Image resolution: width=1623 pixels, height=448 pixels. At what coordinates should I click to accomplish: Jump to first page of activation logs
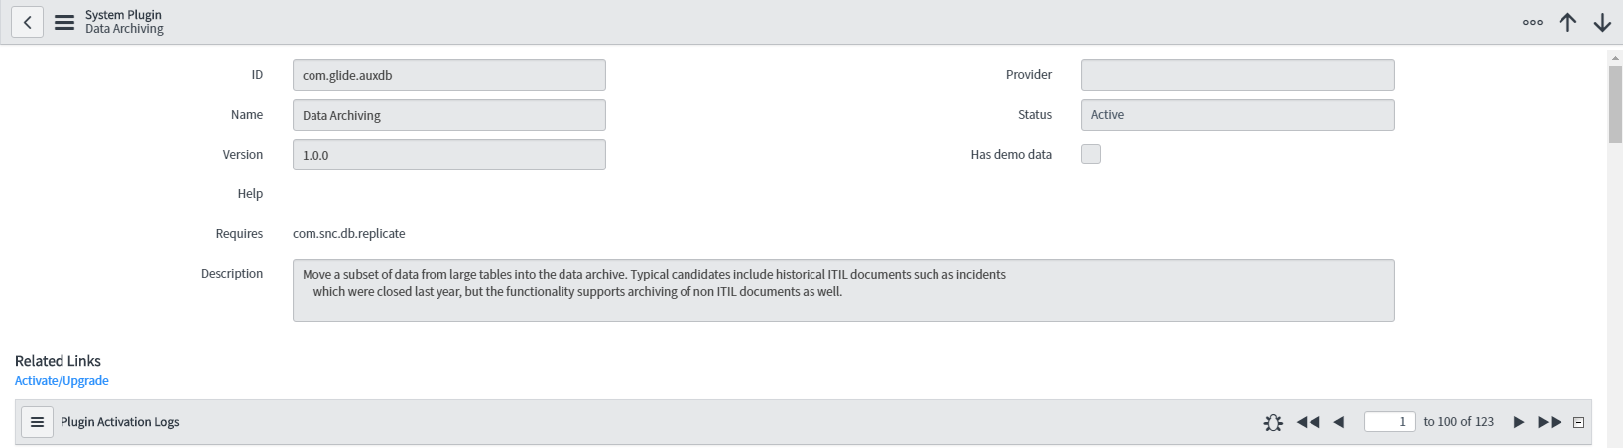(1308, 422)
